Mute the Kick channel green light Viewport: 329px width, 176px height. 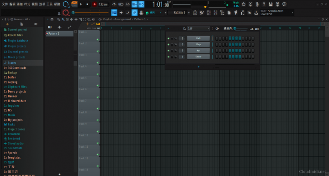tap(168, 38)
